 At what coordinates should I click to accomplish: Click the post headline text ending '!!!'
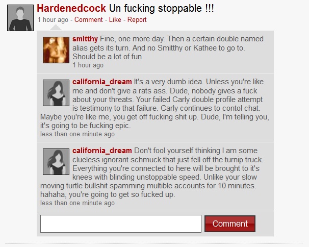click(162, 8)
